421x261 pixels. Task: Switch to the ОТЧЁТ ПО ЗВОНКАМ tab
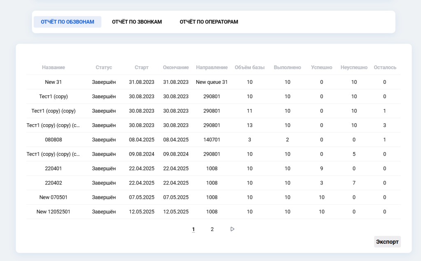tap(136, 22)
